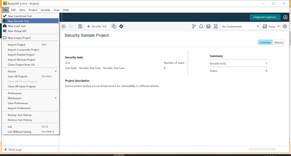291x156 pixels.
Task: Click the Endpoint Explorer button
Action: [264, 17]
